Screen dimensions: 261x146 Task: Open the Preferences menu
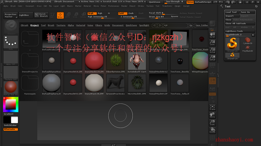pos(114,6)
